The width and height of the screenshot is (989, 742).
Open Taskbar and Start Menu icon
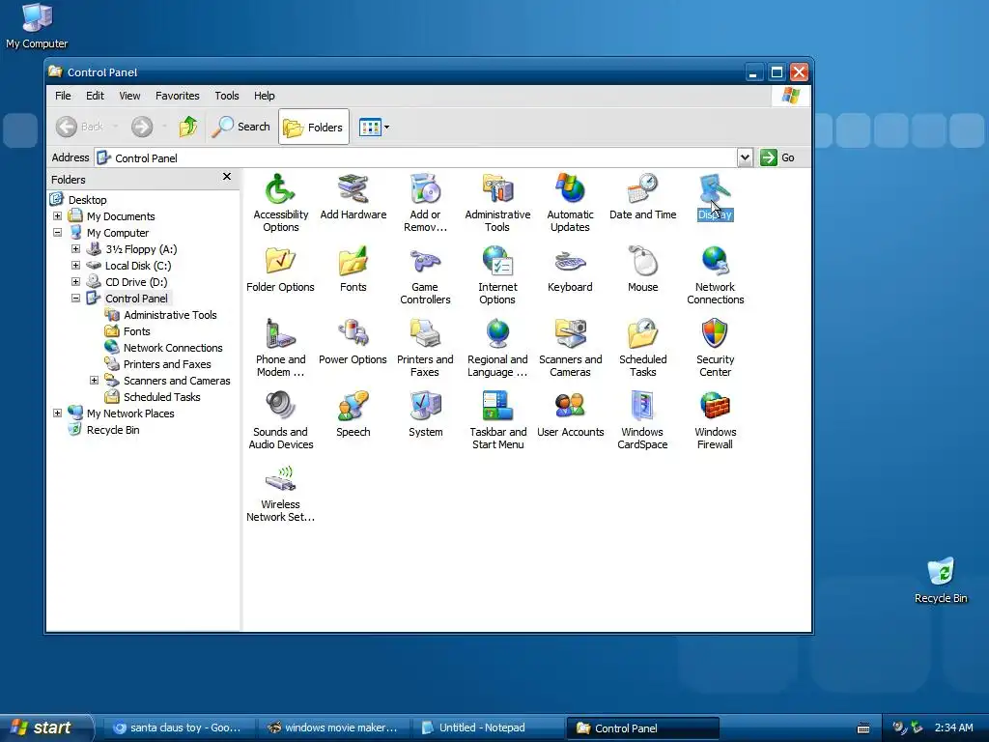click(497, 421)
